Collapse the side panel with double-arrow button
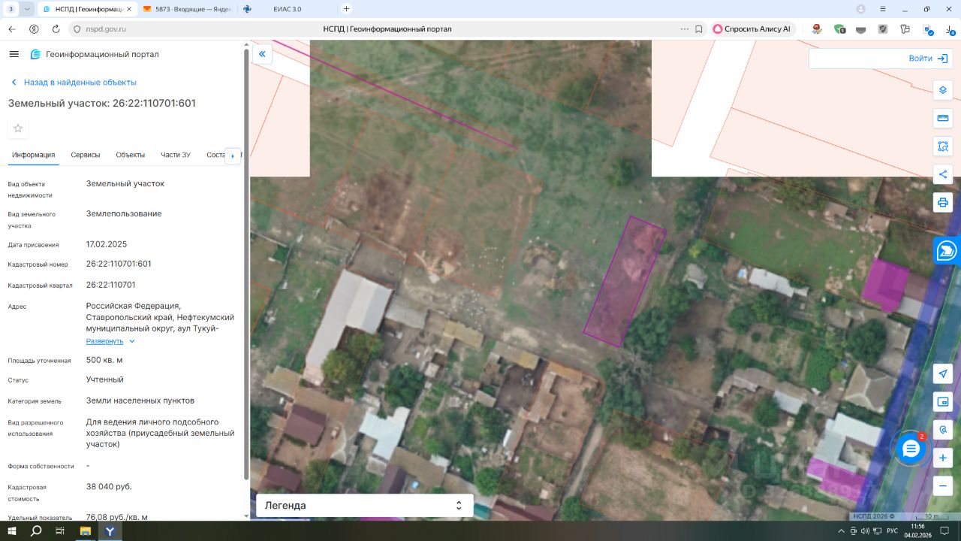Screen dimensions: 961x541 point(262,54)
